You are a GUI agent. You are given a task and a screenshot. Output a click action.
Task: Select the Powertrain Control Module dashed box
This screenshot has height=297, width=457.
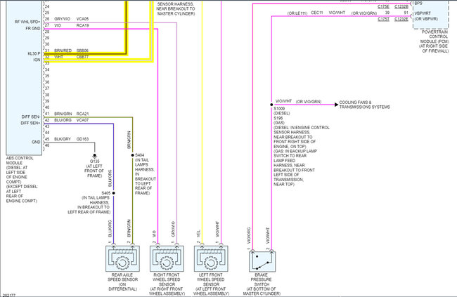pos(431,14)
